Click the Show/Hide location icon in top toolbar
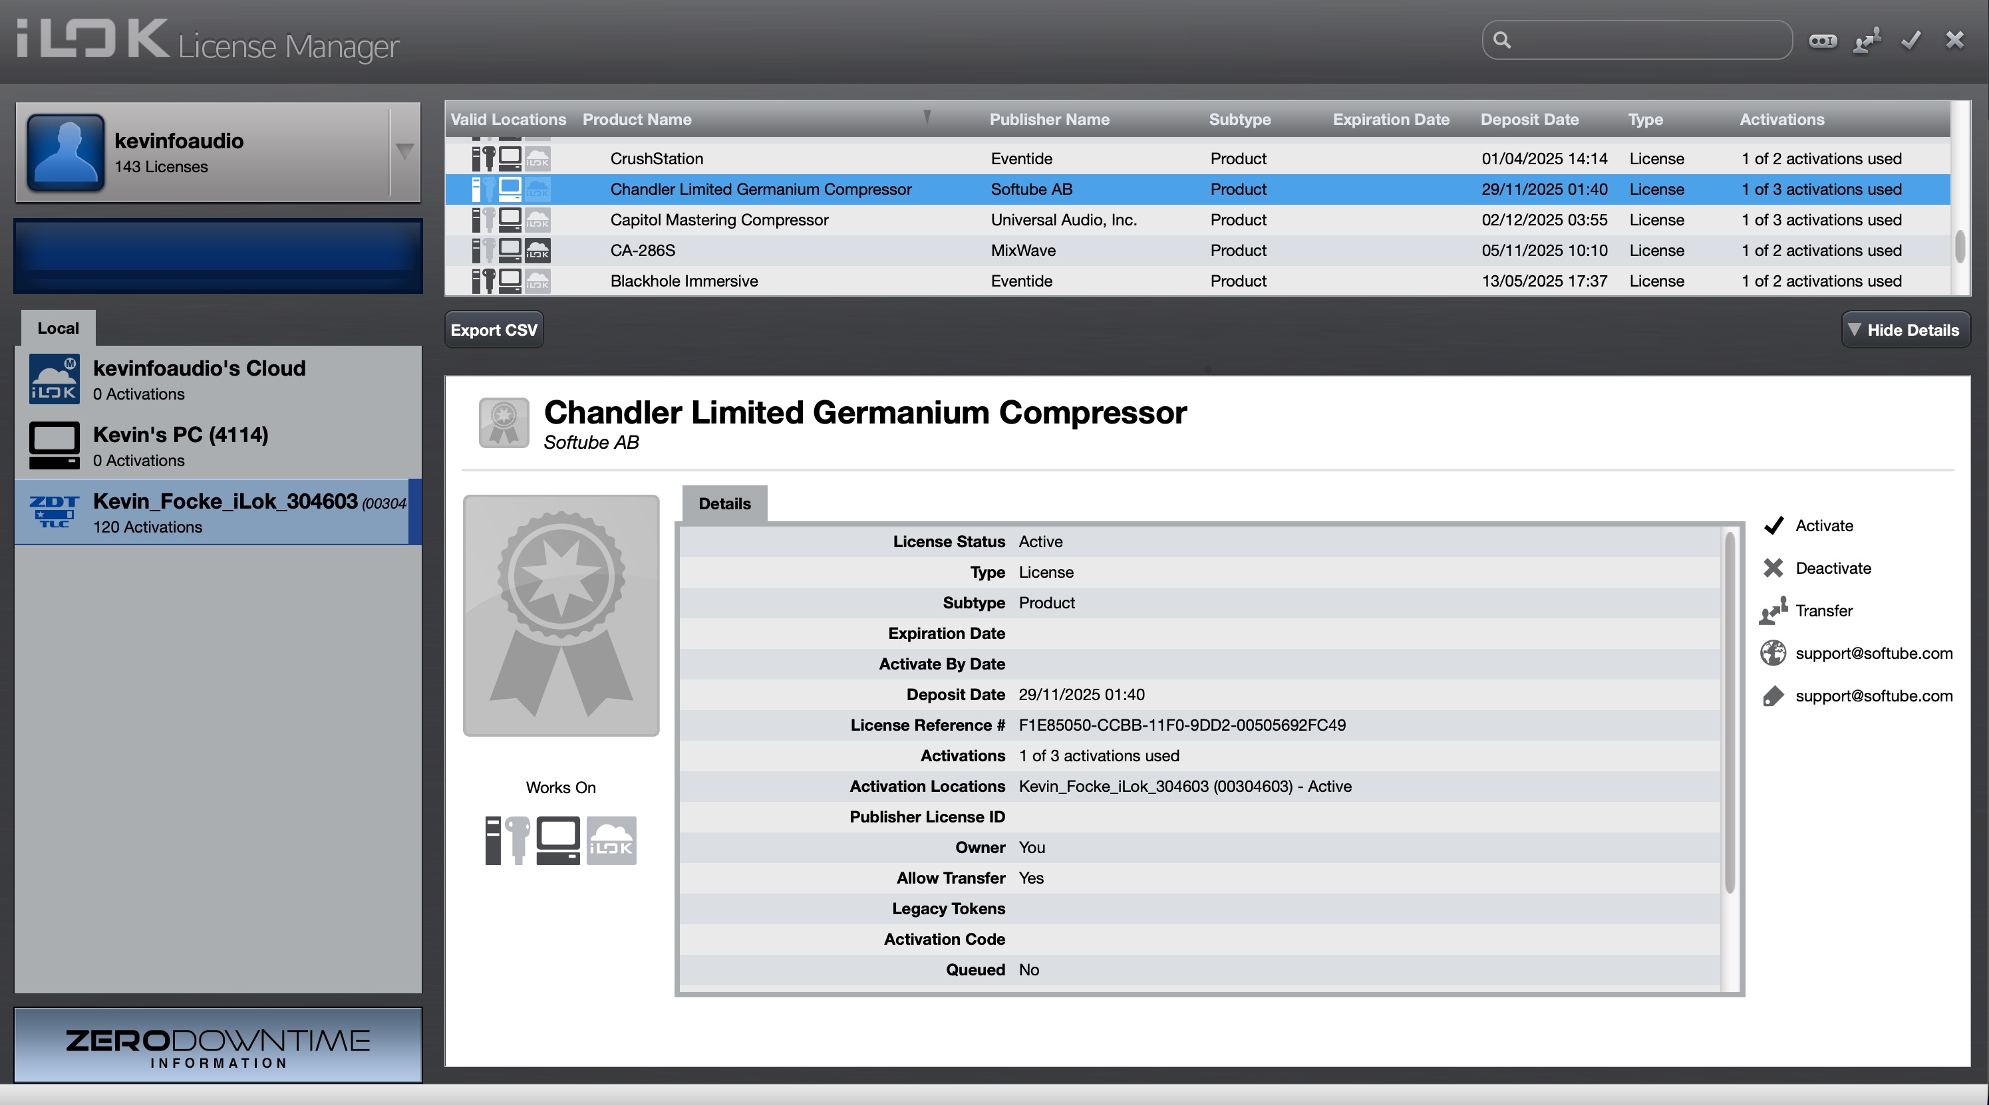Screen dimensions: 1989x1105 click(1822, 40)
